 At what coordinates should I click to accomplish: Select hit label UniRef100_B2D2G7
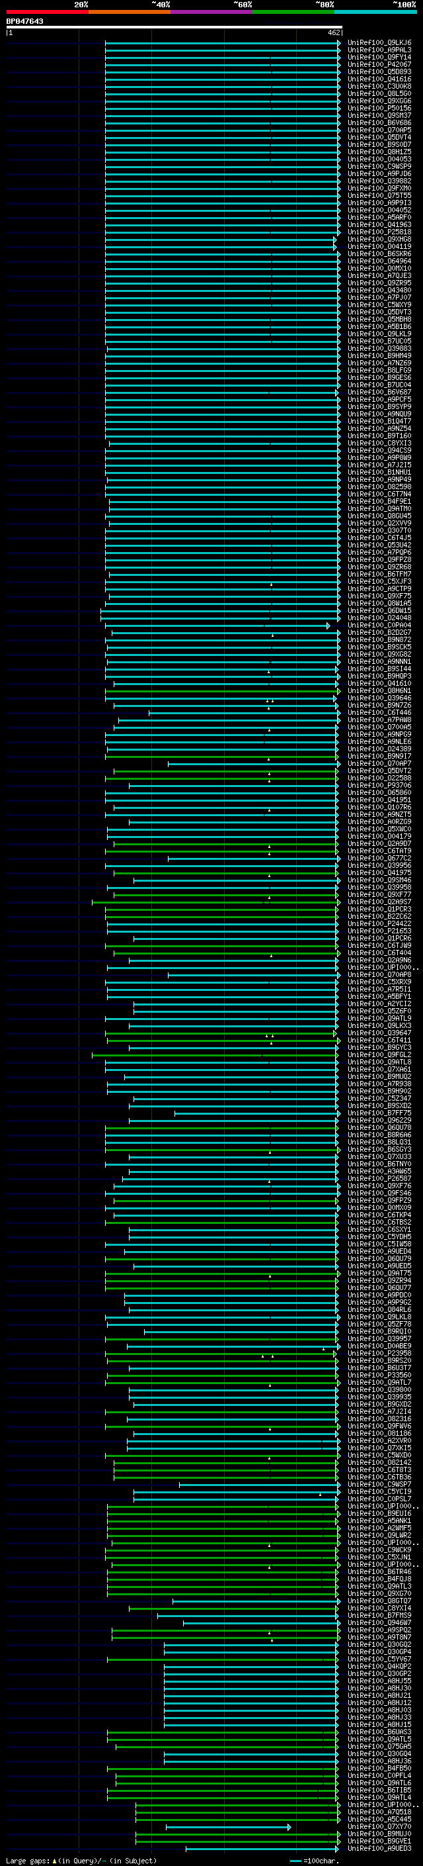pyautogui.click(x=379, y=633)
